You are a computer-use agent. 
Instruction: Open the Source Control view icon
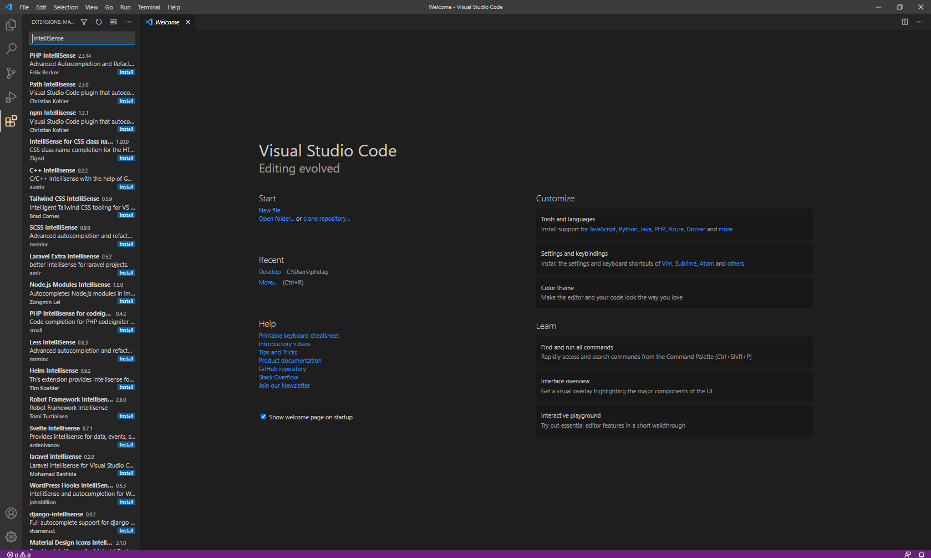pyautogui.click(x=11, y=73)
